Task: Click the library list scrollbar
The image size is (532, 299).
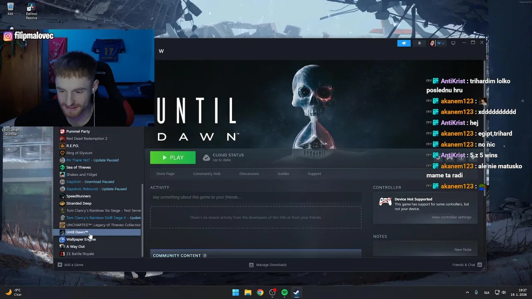Action: (x=143, y=220)
